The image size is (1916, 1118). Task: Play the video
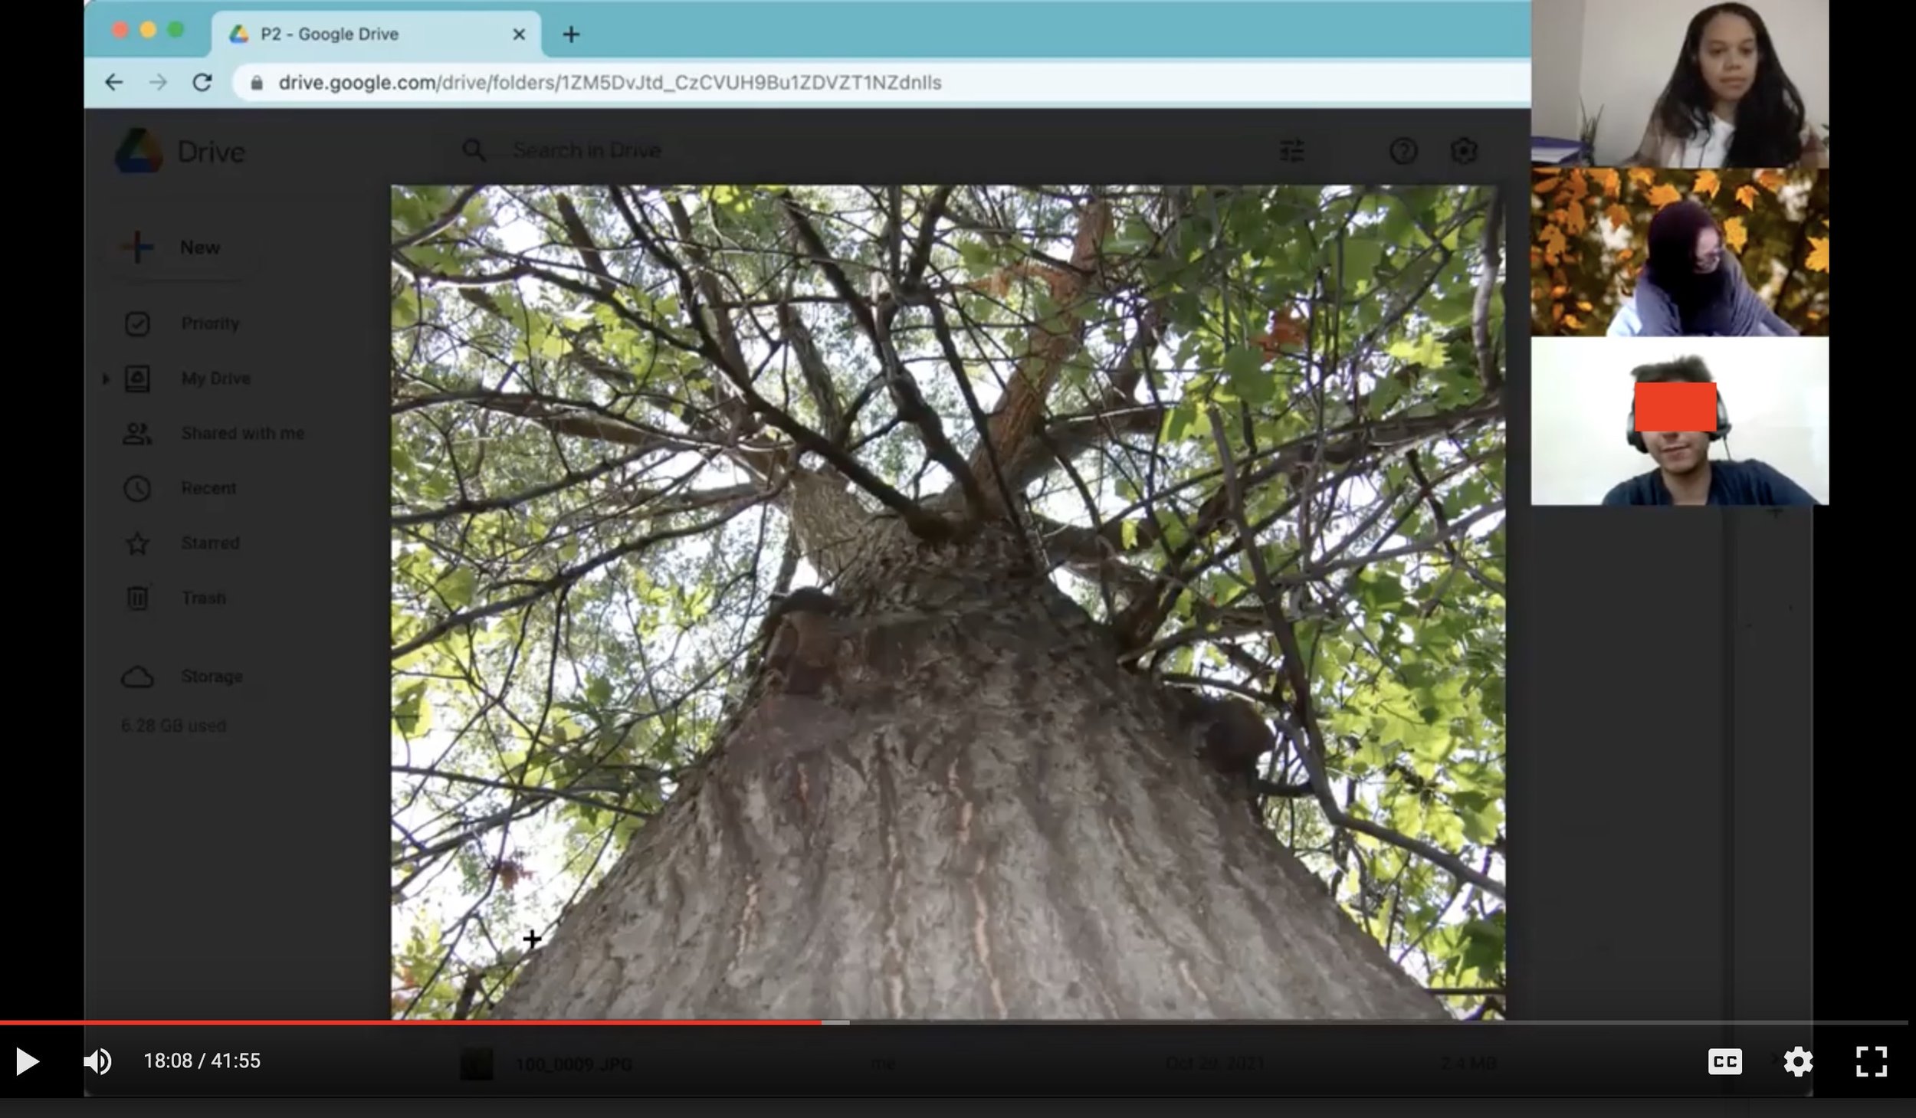tap(28, 1061)
